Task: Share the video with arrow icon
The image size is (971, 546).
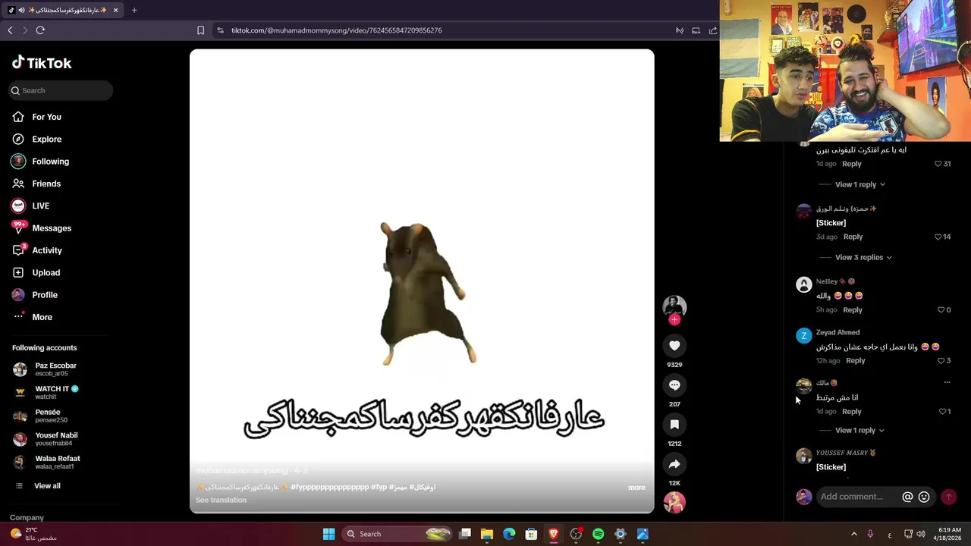Action: pos(674,464)
